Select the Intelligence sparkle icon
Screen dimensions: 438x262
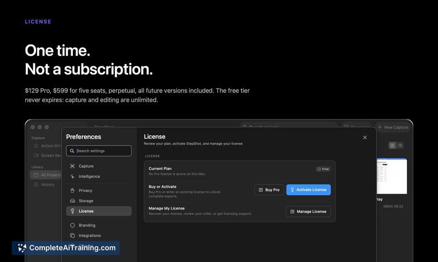pyautogui.click(x=72, y=176)
